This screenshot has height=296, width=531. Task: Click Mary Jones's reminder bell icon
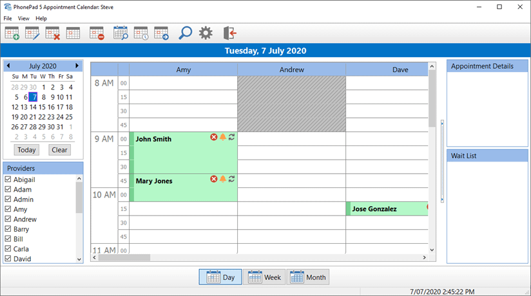[x=223, y=179]
